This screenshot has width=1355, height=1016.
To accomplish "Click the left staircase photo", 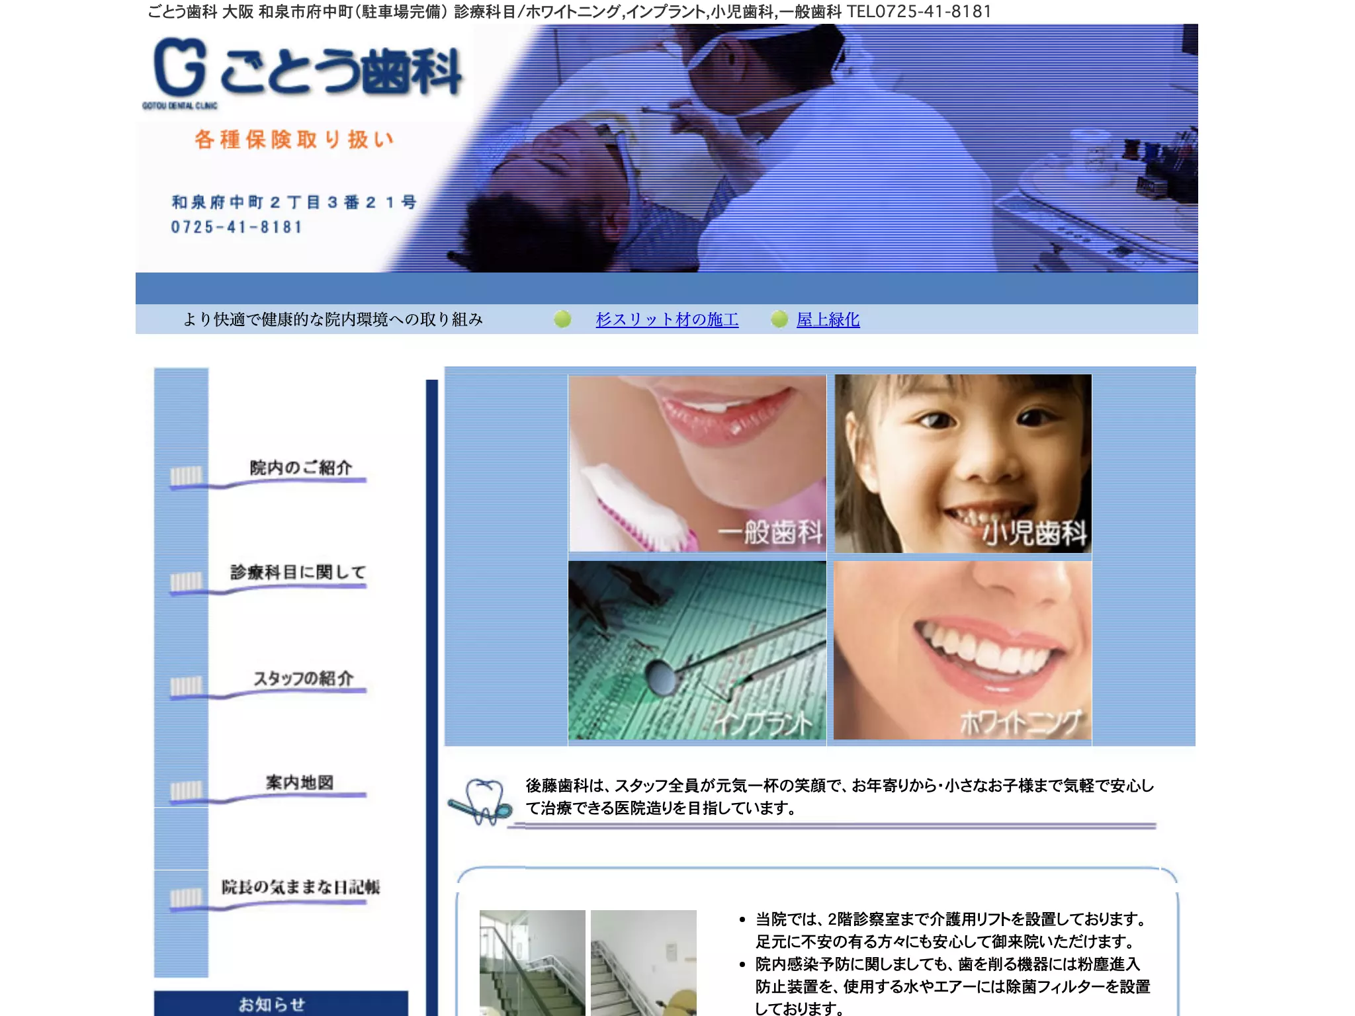I will click(x=533, y=963).
